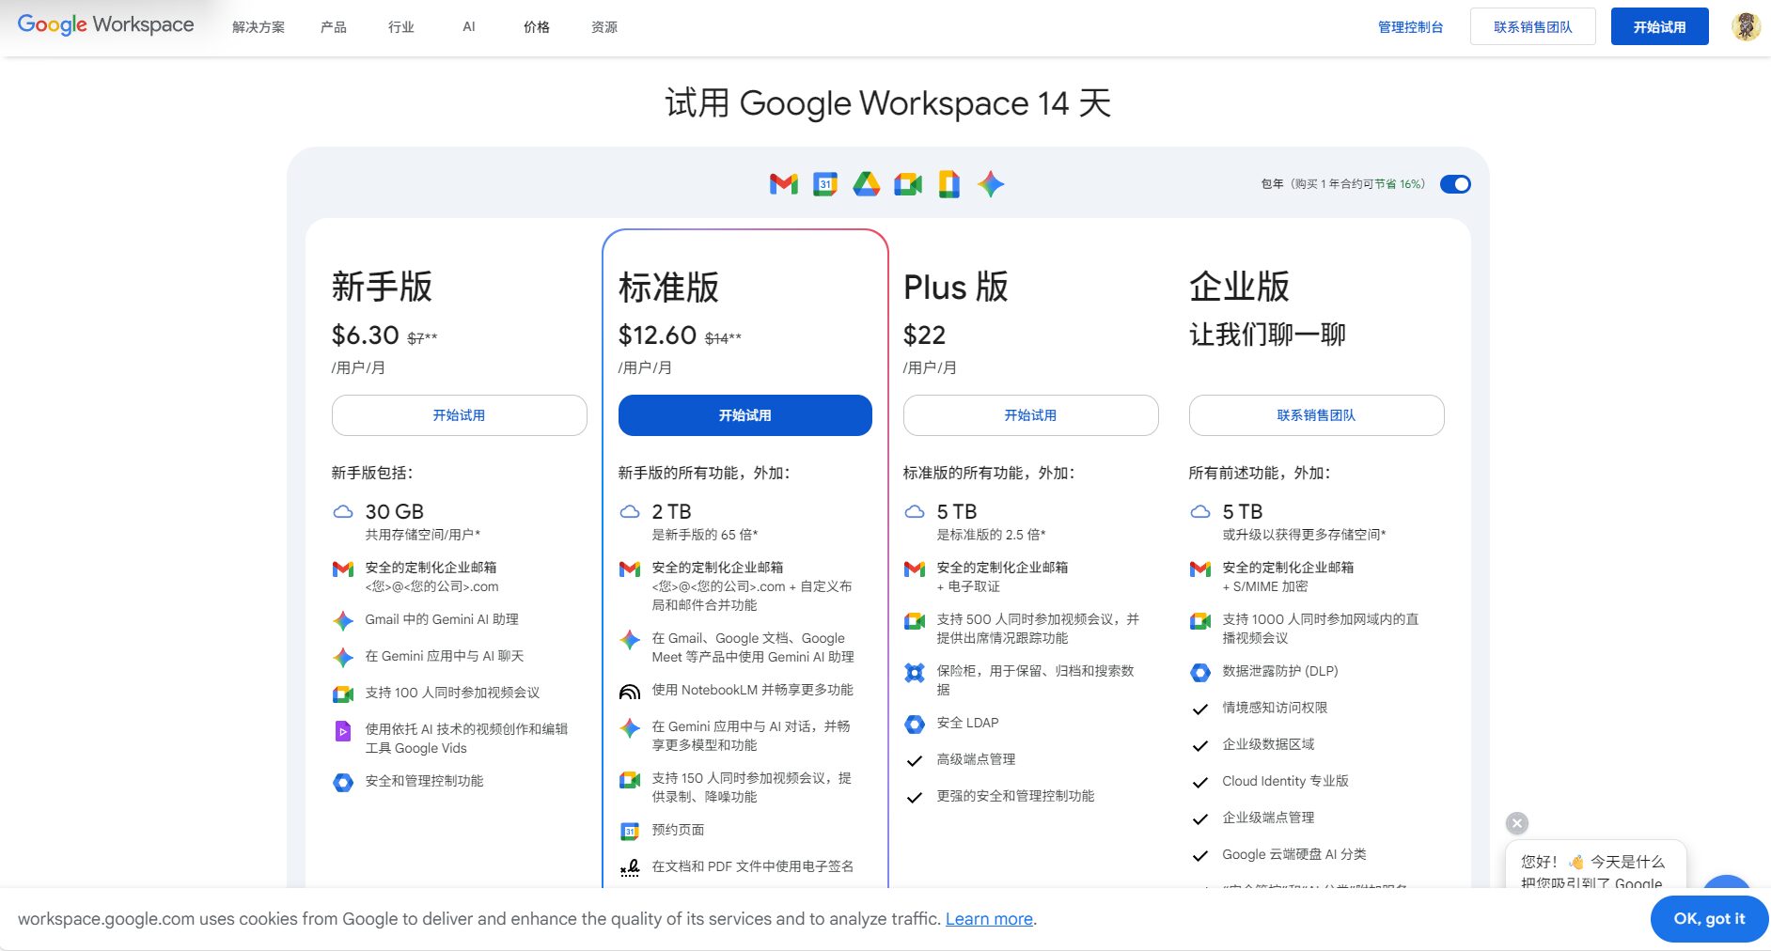Viewport: 1771px width, 951px height.
Task: Click 联系销售团队 in the header
Action: click(1532, 26)
